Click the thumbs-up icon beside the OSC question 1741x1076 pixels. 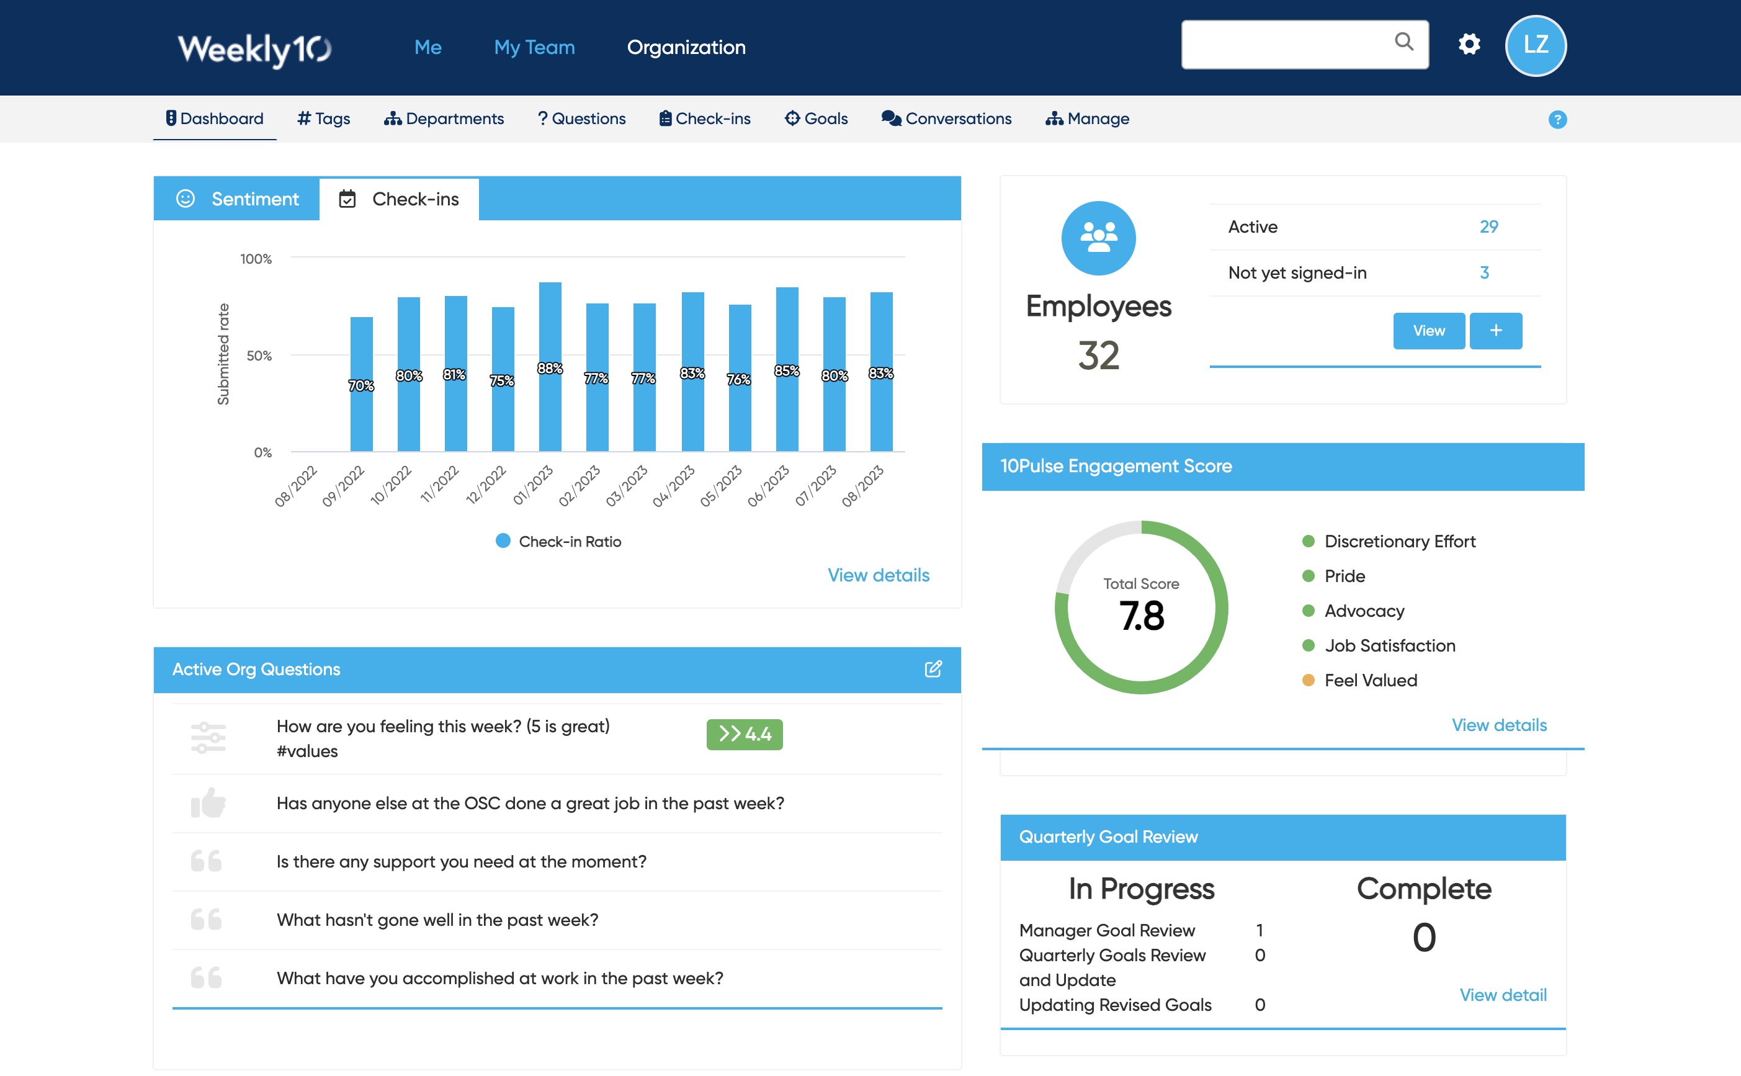click(x=208, y=804)
